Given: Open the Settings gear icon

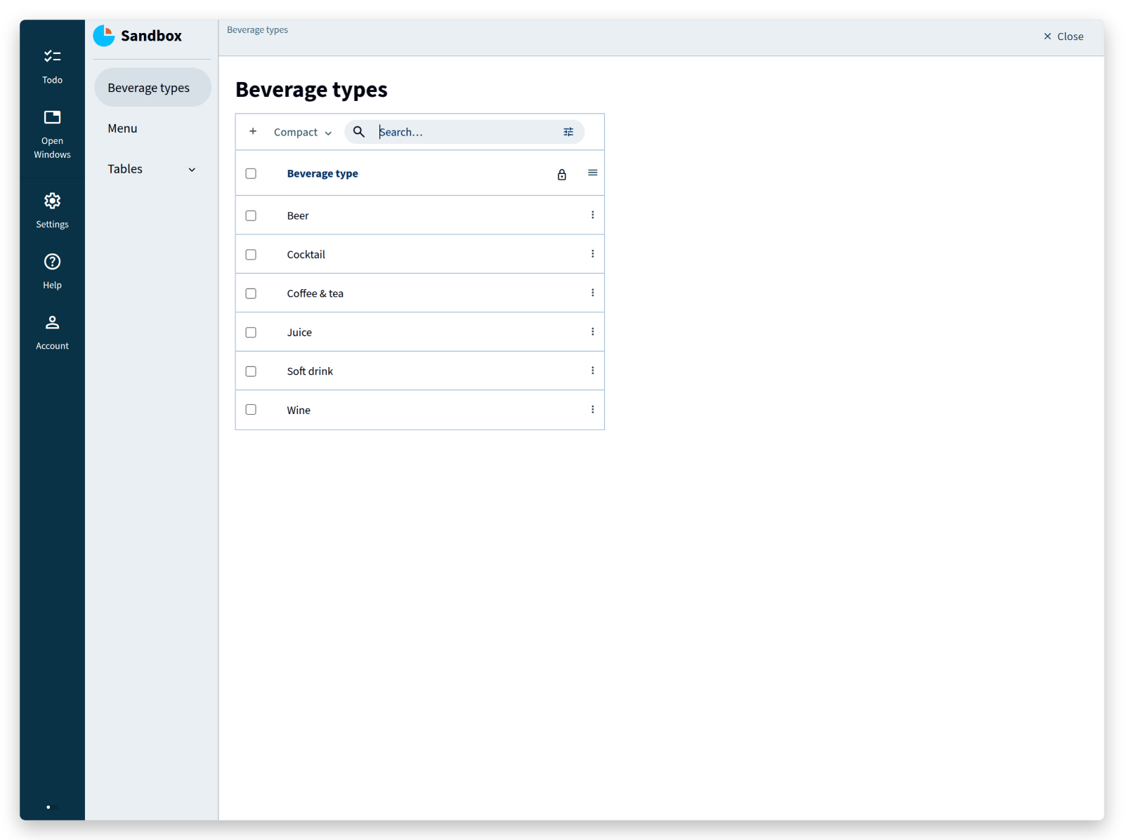Looking at the screenshot, I should tap(52, 201).
